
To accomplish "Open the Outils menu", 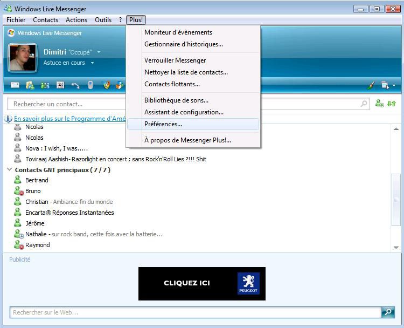I will click(x=103, y=20).
